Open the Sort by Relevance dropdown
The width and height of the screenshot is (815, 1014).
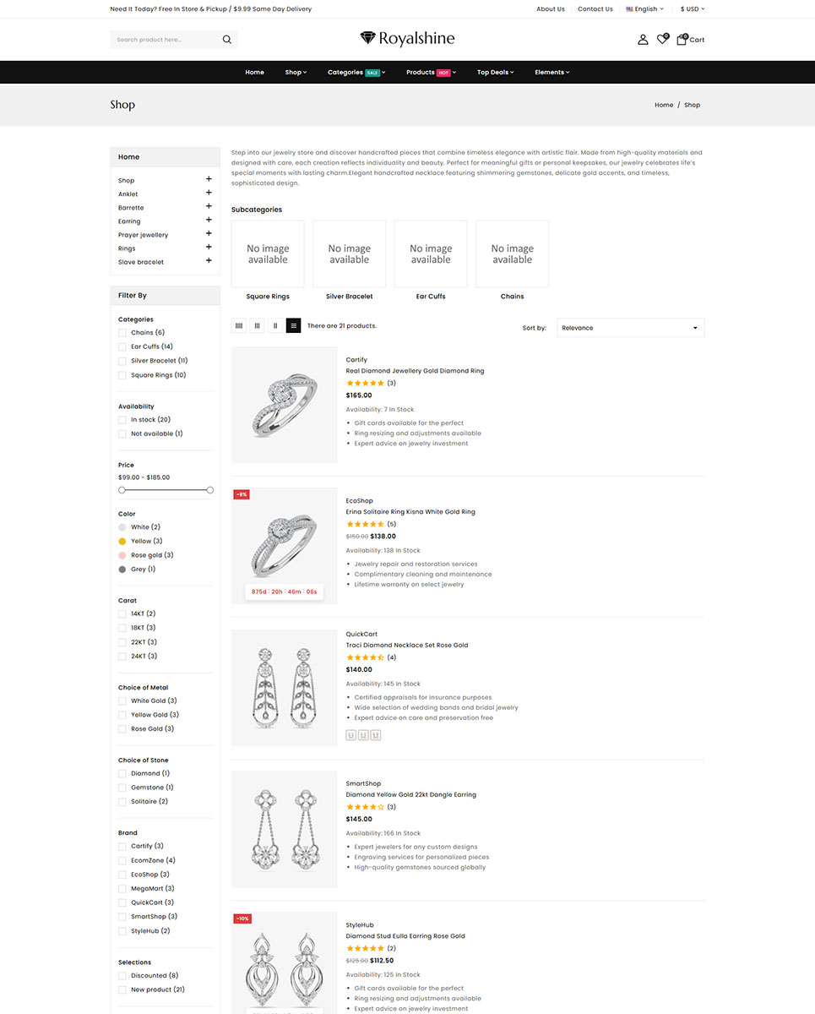(630, 328)
